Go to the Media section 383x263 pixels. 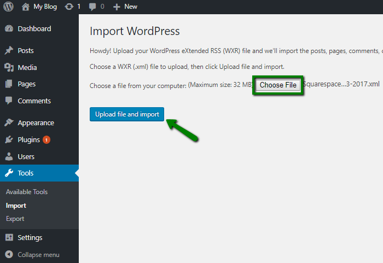coord(27,67)
